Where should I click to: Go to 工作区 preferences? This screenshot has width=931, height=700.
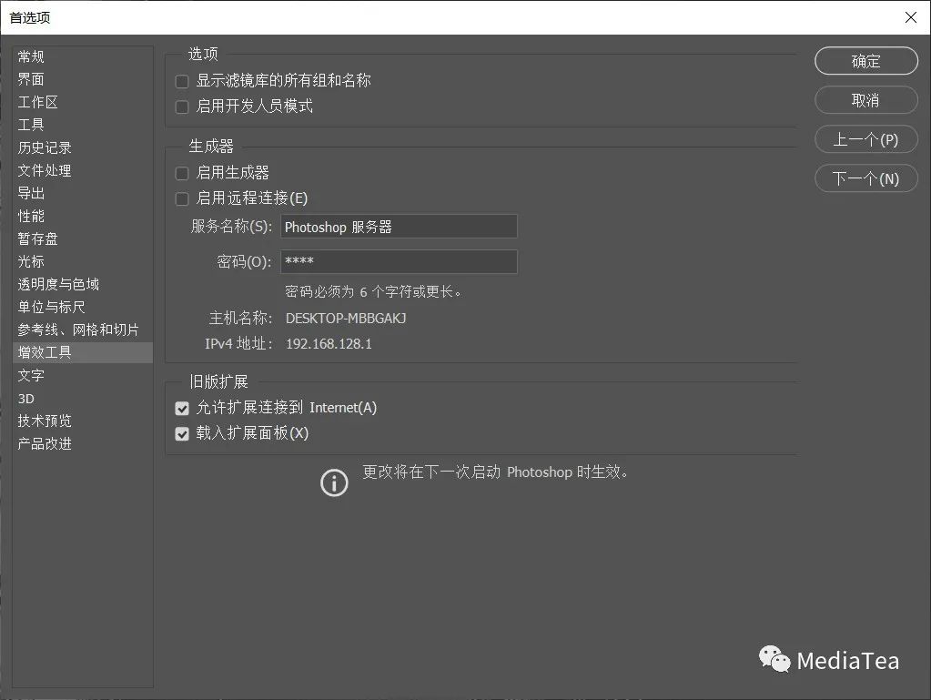tap(83, 102)
